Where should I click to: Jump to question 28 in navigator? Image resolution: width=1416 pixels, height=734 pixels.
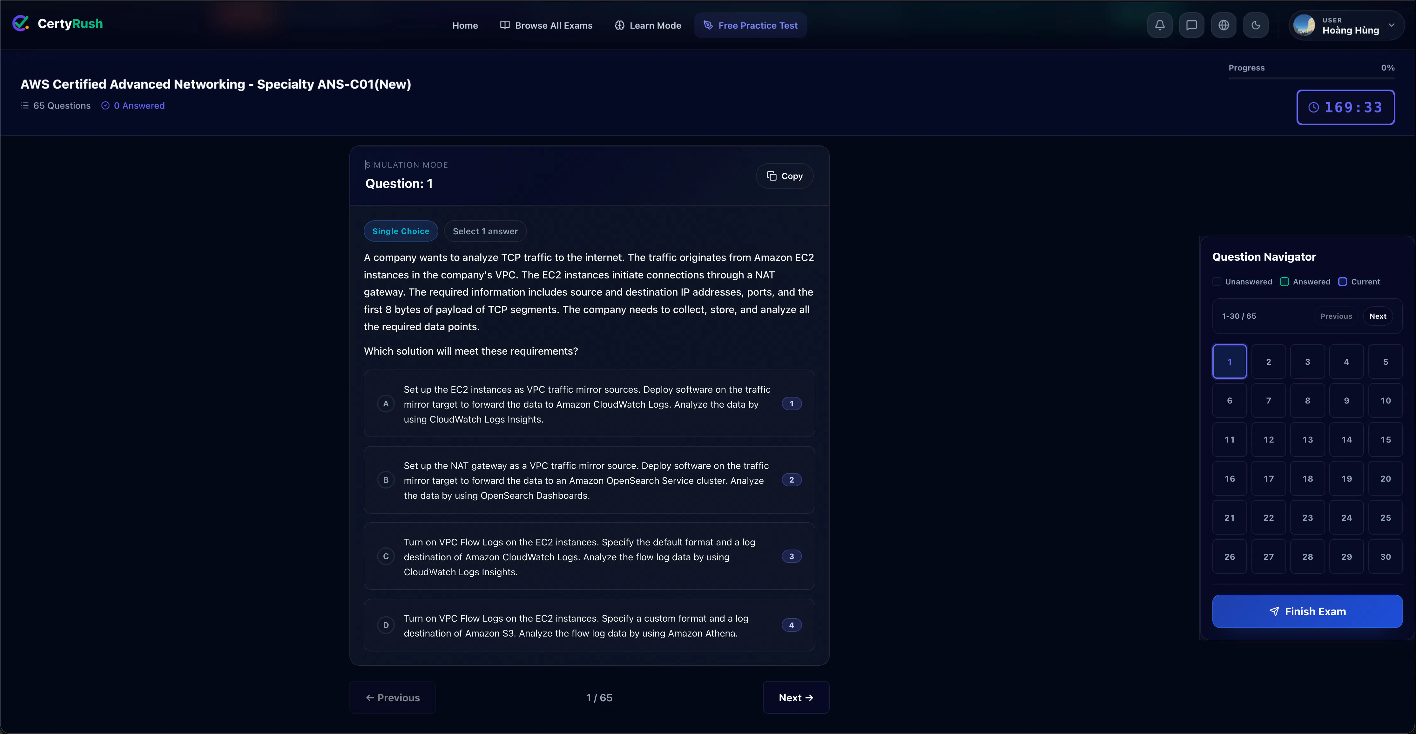click(1308, 557)
